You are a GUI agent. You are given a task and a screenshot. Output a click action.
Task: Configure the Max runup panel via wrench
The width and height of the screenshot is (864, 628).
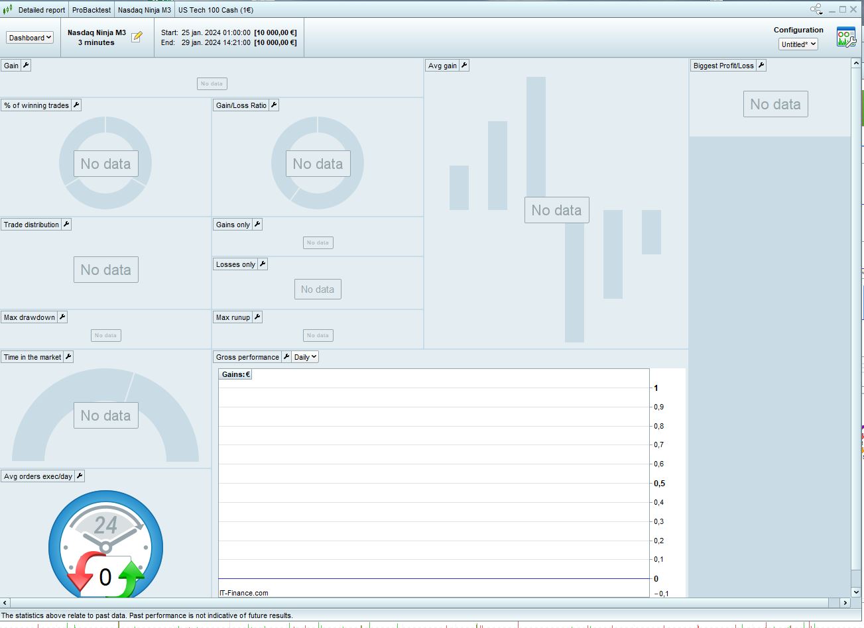pos(257,317)
